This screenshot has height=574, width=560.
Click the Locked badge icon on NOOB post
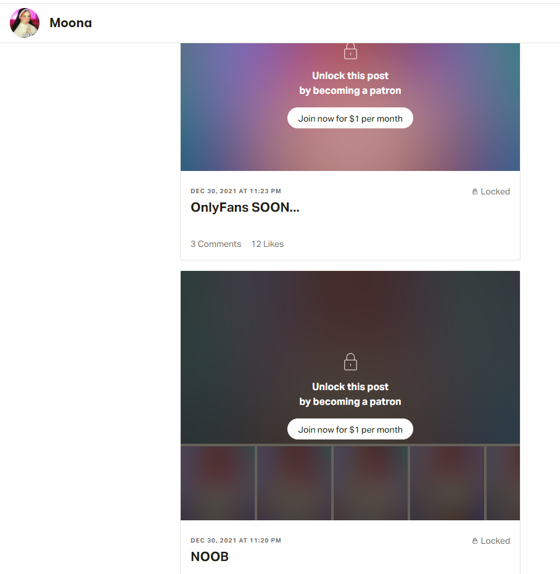point(475,541)
